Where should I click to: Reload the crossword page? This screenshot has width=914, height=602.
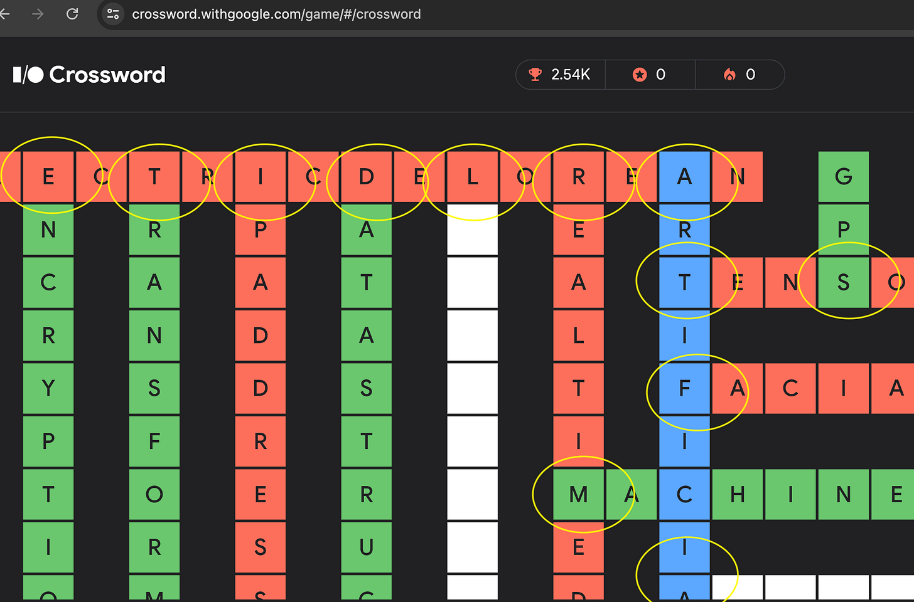[x=72, y=14]
